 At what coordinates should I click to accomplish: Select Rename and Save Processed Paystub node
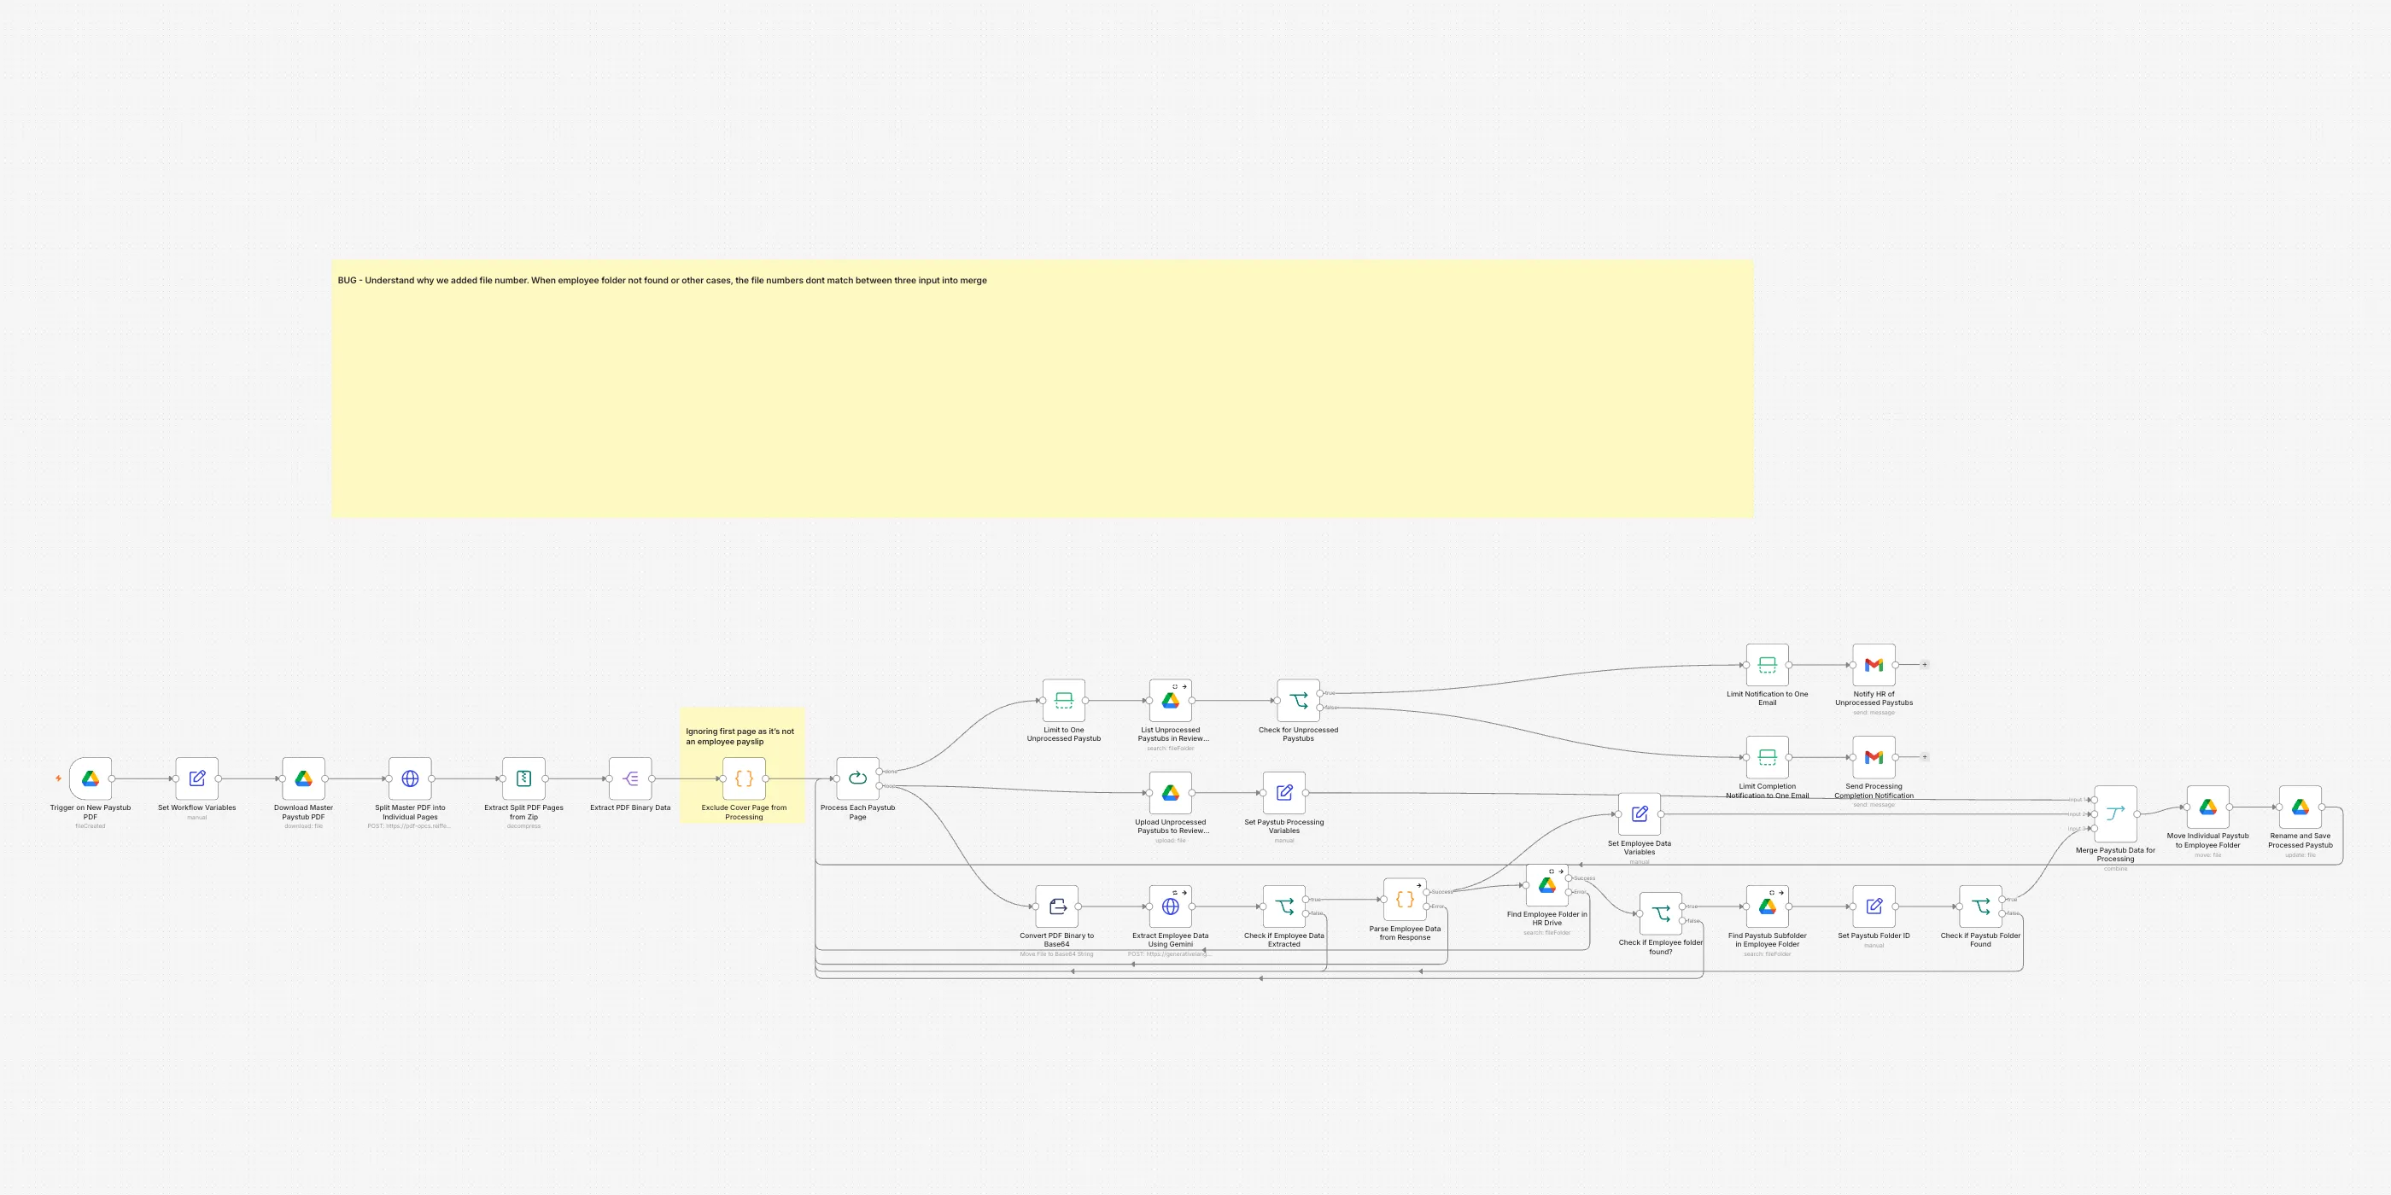[2300, 807]
